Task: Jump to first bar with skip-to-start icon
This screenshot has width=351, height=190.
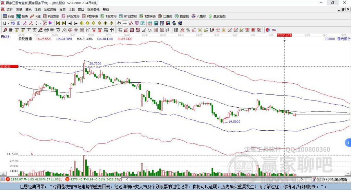Action: [58, 23]
